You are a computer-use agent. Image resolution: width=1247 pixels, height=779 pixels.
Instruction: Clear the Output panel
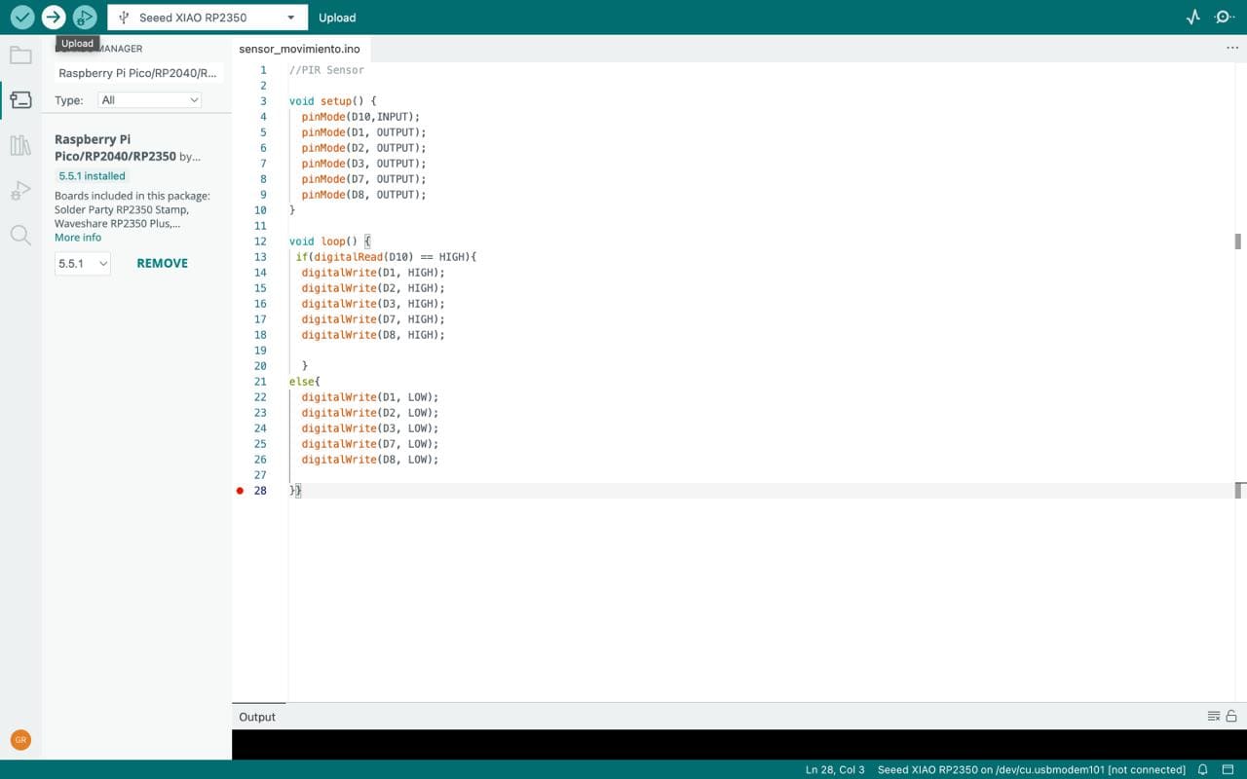click(1214, 717)
